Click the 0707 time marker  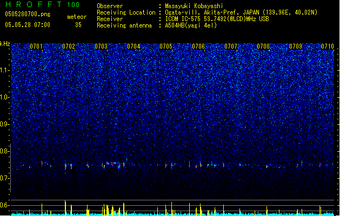click(x=231, y=46)
